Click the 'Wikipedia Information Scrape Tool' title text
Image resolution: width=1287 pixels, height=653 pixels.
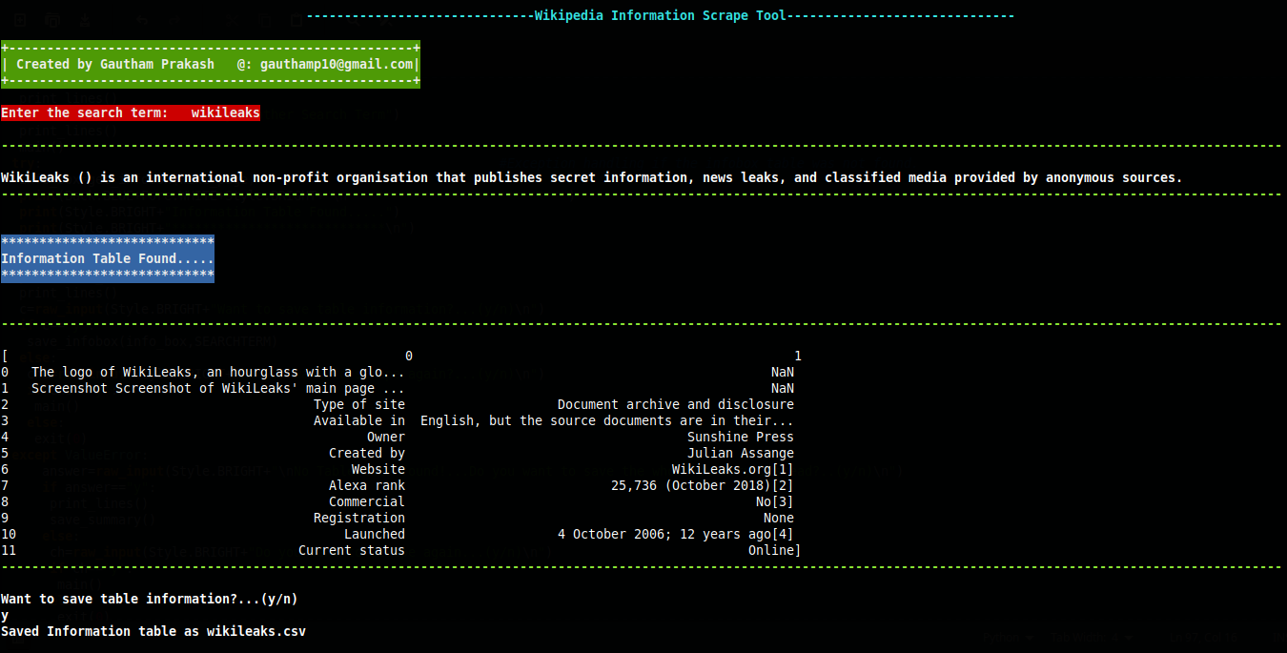point(661,15)
